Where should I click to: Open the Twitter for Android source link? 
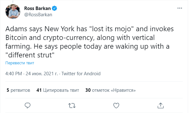pyautogui.click(x=81, y=73)
